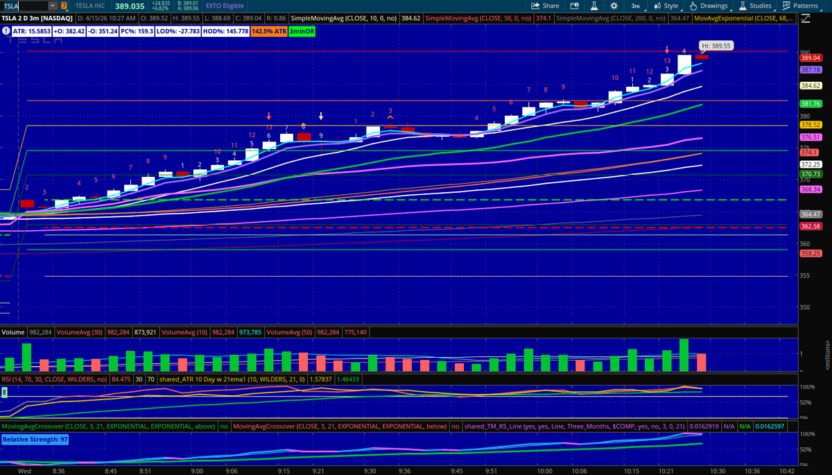832x475 pixels.
Task: Open the symbol selector dropdown arrow
Action: point(53,6)
